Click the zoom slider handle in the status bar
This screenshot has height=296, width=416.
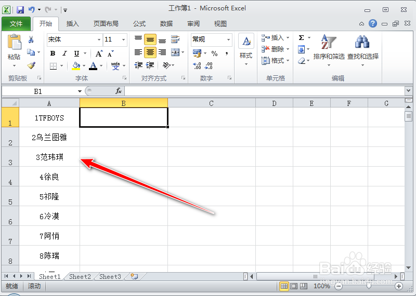[x=369, y=286]
